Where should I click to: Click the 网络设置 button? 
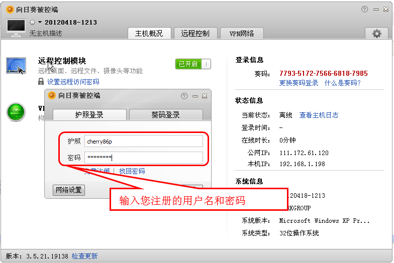(x=69, y=190)
